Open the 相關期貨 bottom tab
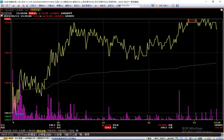 pyautogui.click(x=51, y=131)
